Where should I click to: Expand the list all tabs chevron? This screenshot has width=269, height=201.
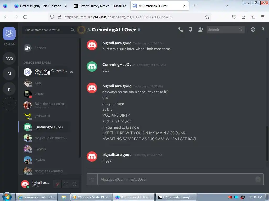227,6
